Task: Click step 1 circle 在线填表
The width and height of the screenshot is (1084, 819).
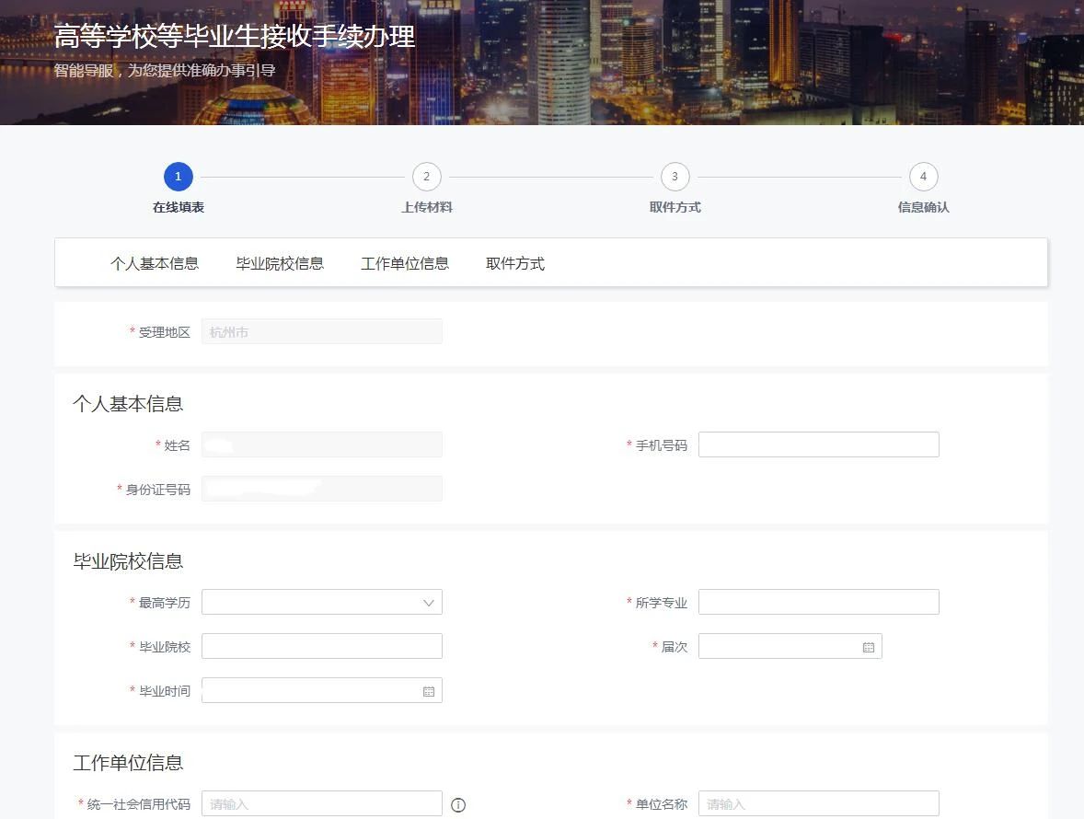Action: click(x=178, y=177)
